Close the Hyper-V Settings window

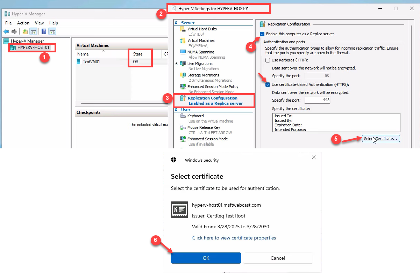pos(412,8)
